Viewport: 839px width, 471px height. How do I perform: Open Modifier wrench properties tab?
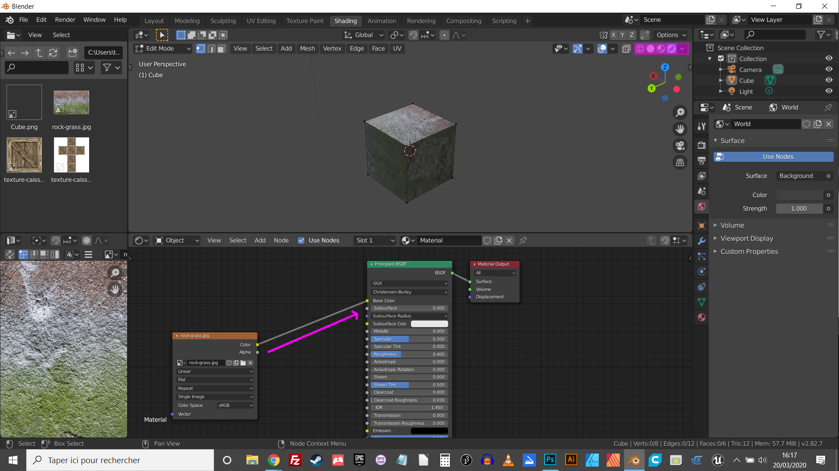[702, 241]
